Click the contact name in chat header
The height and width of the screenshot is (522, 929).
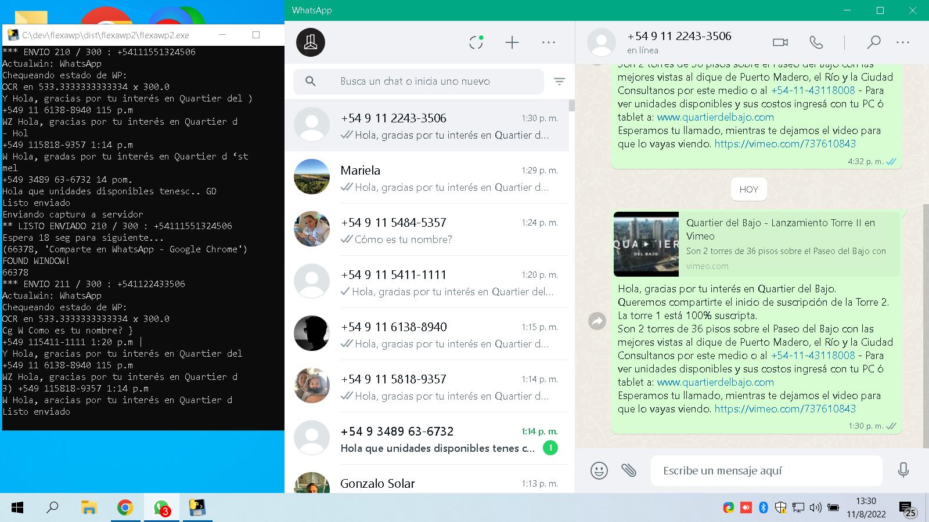(679, 36)
